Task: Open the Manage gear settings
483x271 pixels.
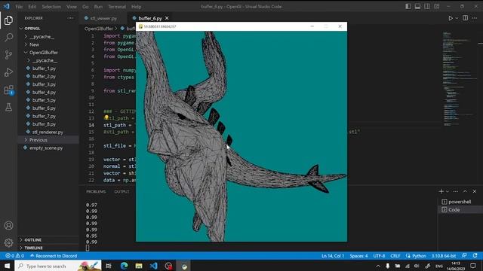Action: (8, 242)
